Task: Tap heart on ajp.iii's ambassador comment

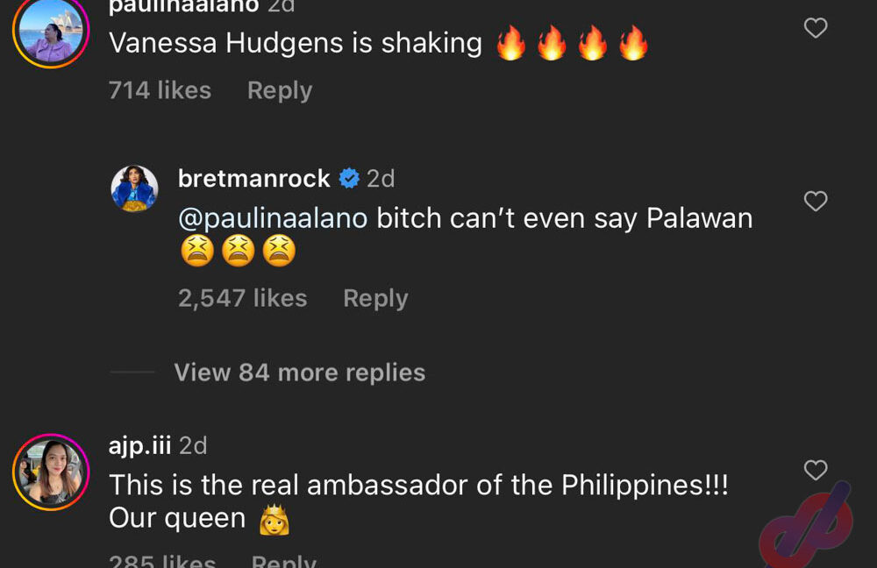Action: pyautogui.click(x=816, y=470)
